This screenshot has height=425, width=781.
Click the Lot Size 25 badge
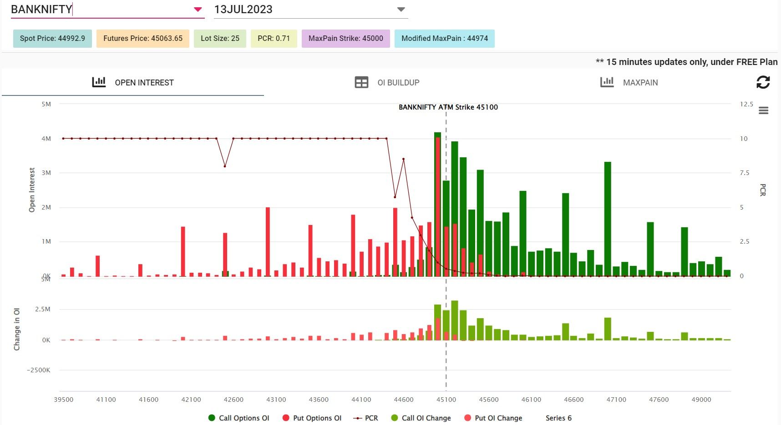tap(220, 38)
